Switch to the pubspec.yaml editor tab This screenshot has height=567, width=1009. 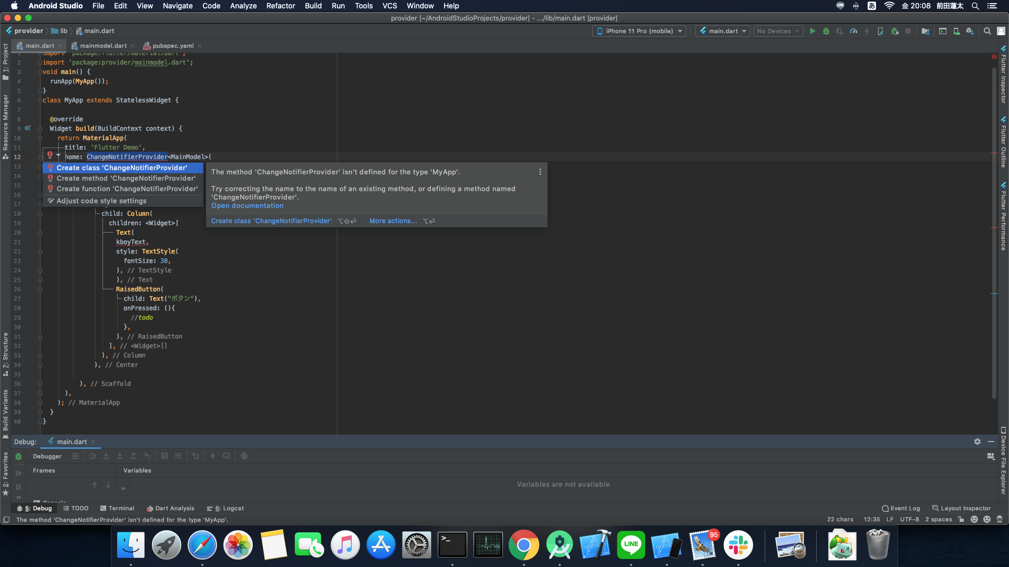point(172,46)
